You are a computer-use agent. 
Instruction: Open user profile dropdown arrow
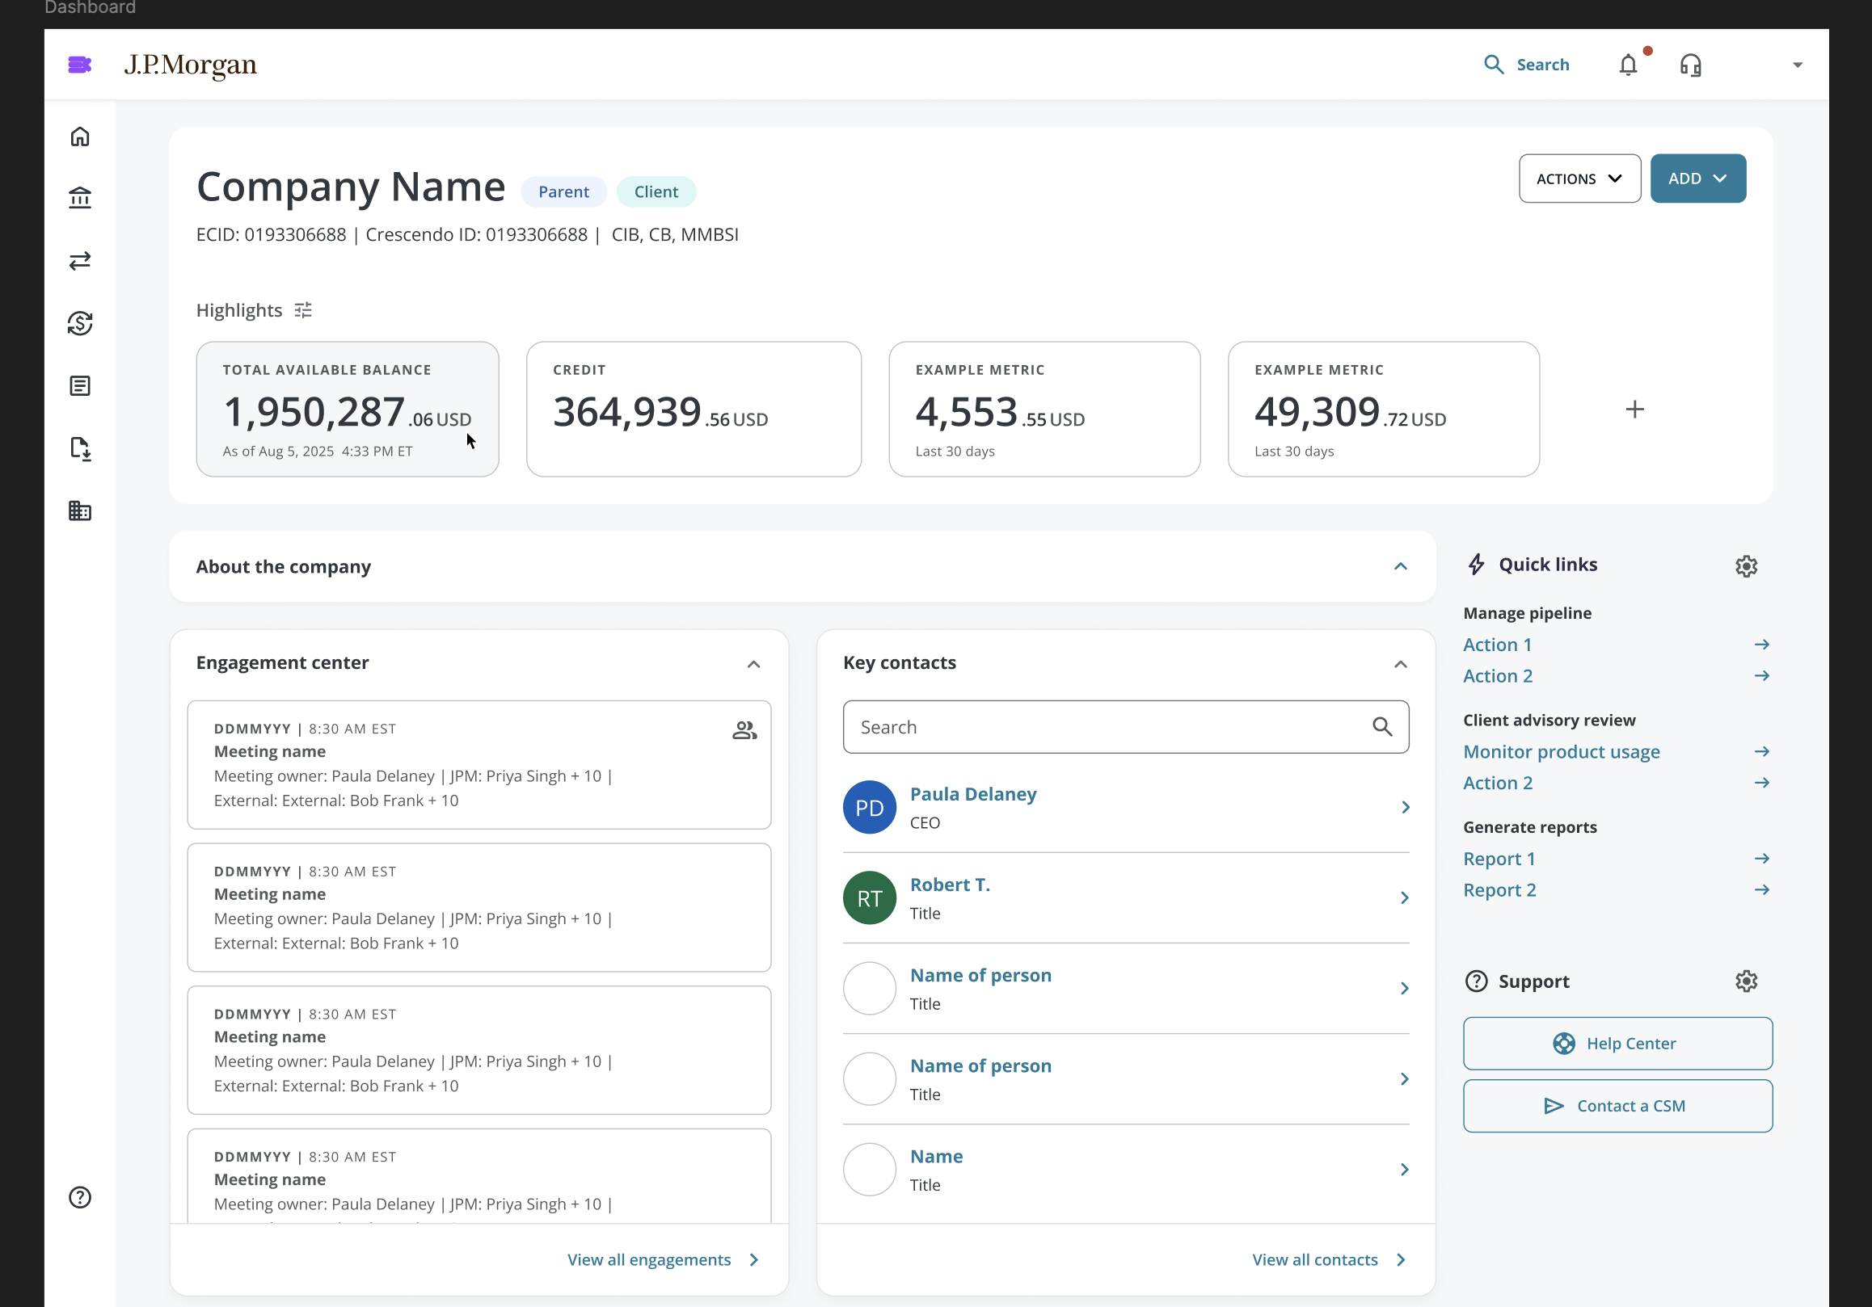1797,65
